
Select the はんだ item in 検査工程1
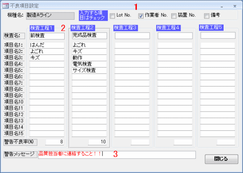pos(47,45)
